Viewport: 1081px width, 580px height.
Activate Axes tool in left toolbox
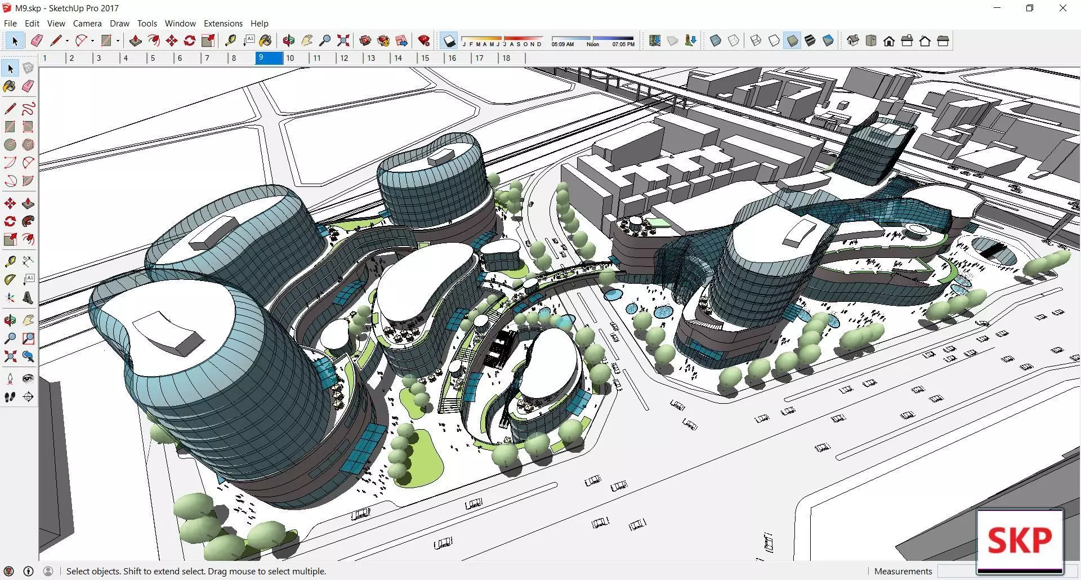[x=10, y=298]
